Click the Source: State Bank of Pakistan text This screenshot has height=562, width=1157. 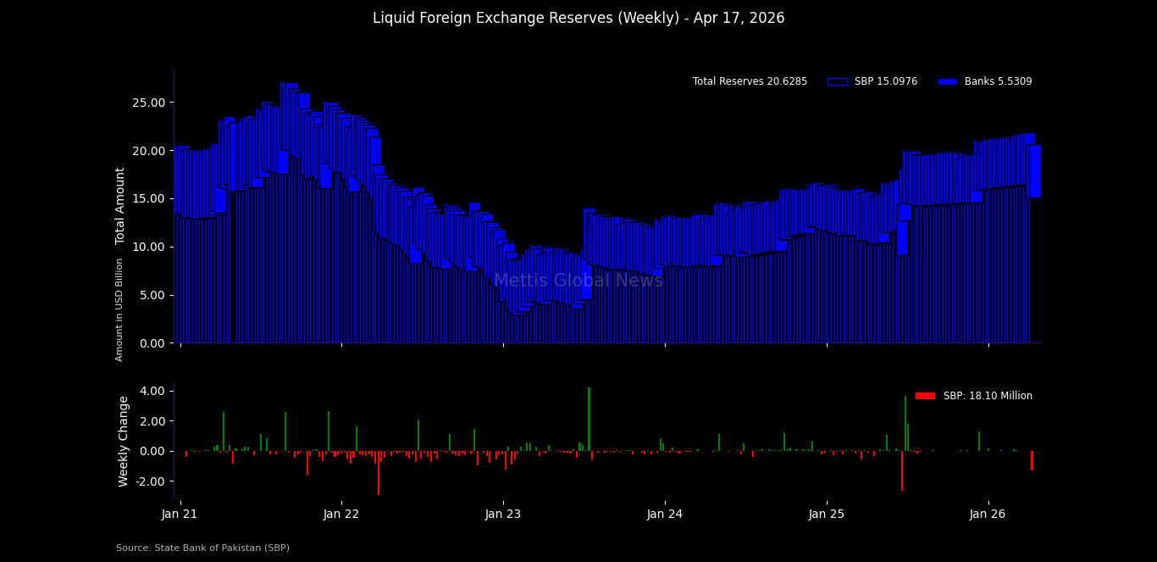[202, 548]
